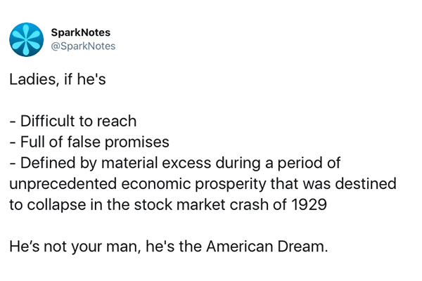
Task: Click the SparkNotes display name
Action: (81, 32)
